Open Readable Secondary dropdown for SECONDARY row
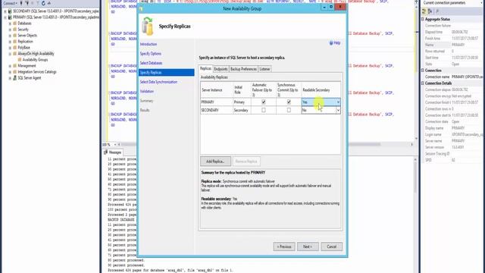 338,110
